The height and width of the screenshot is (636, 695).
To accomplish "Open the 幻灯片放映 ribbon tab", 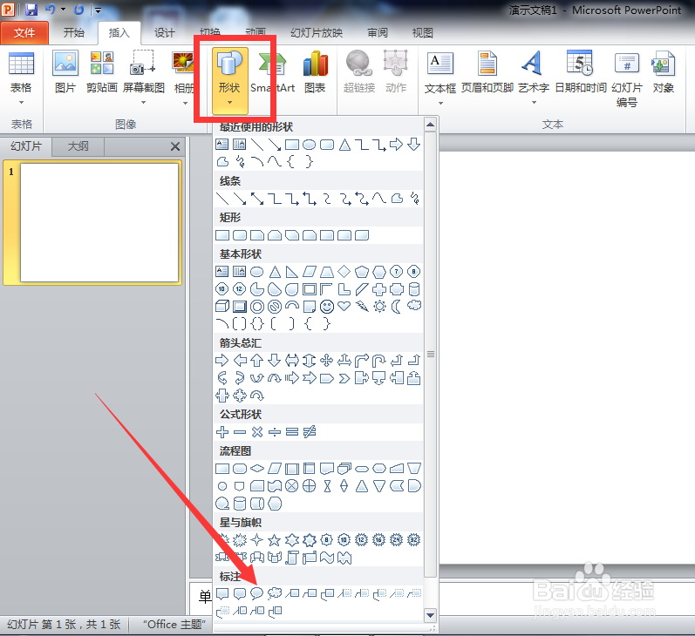I will (x=317, y=33).
